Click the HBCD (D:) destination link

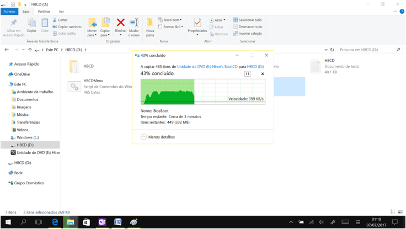pyautogui.click(x=255, y=66)
